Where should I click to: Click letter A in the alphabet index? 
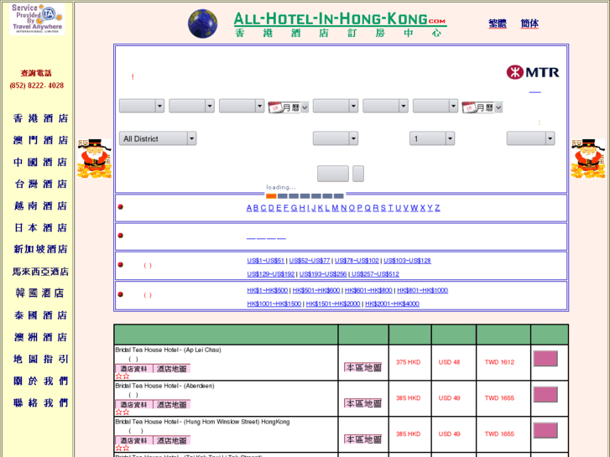click(x=249, y=208)
